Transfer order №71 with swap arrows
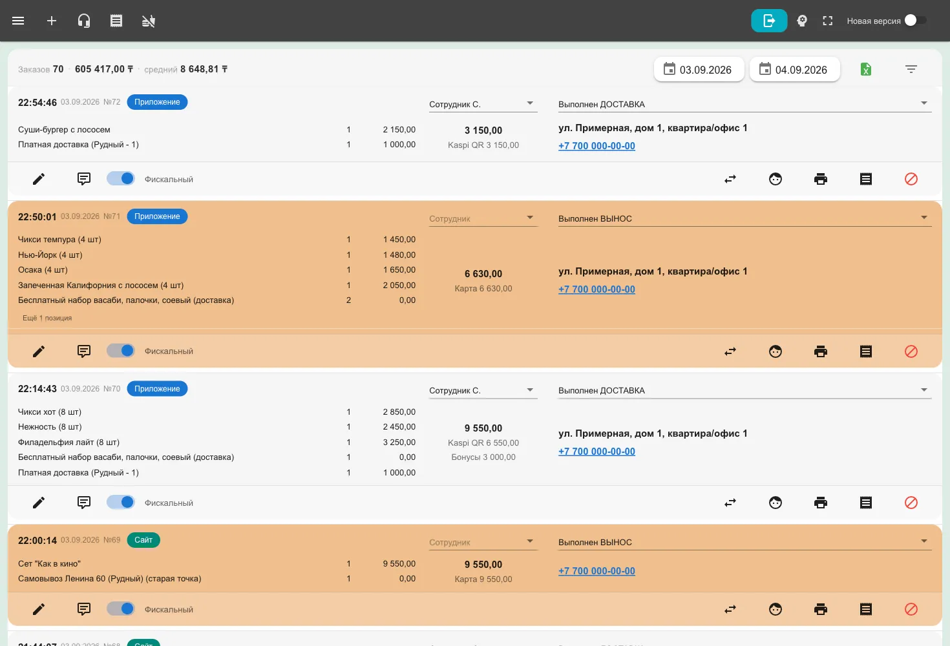 [x=730, y=351]
